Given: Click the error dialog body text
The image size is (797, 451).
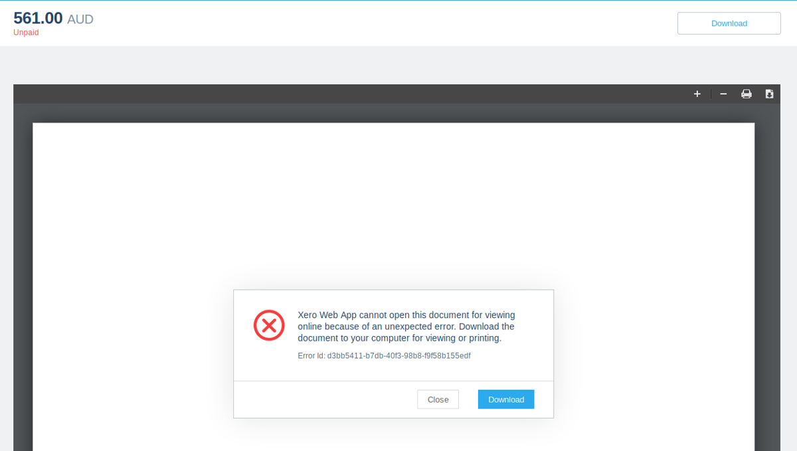Looking at the screenshot, I should (406, 326).
